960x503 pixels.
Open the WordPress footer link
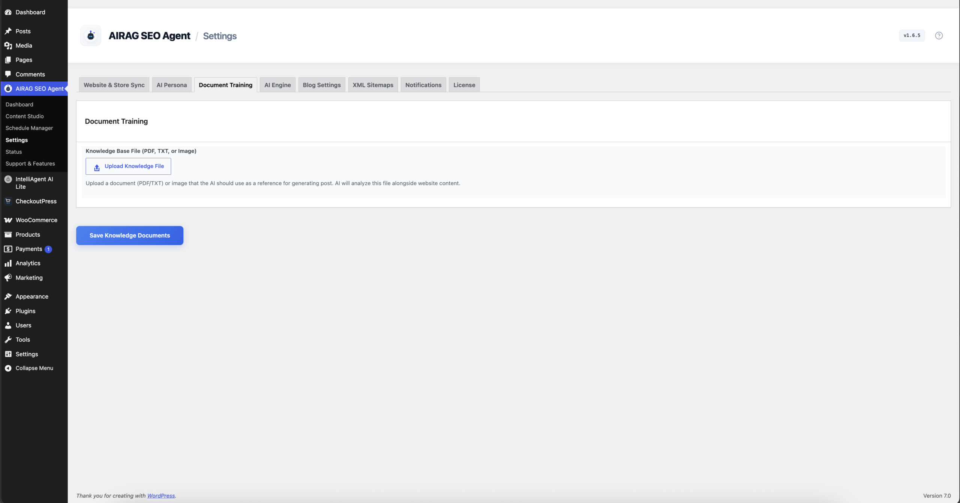coord(161,496)
